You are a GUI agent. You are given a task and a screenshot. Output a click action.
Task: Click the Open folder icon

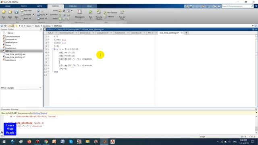10,12
